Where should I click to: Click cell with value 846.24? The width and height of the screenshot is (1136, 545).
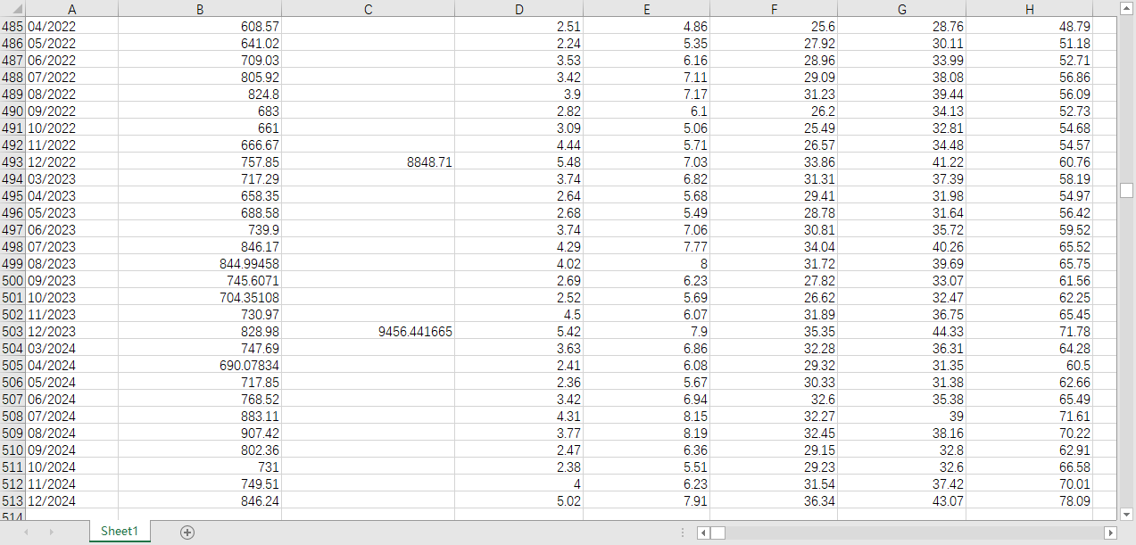[x=200, y=501]
